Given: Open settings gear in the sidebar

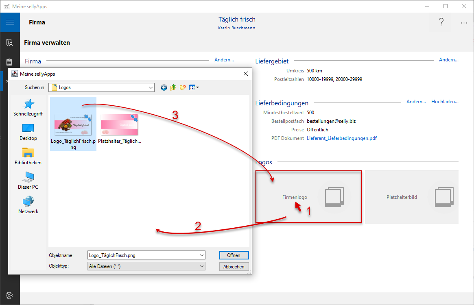Looking at the screenshot, I should (10, 295).
